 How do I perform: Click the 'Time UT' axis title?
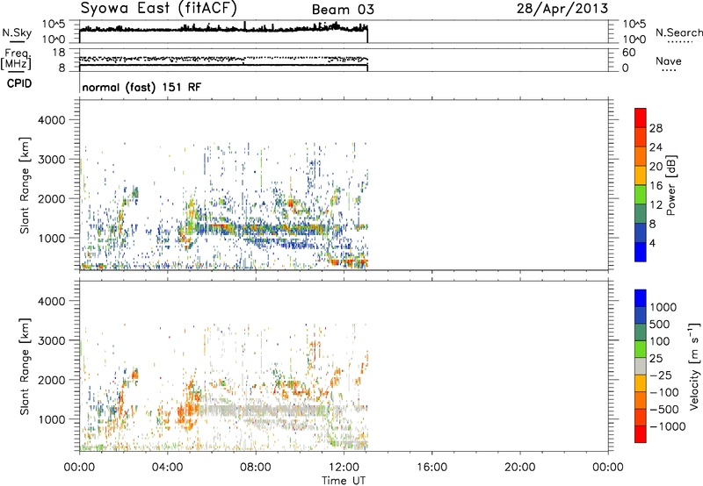click(x=344, y=481)
